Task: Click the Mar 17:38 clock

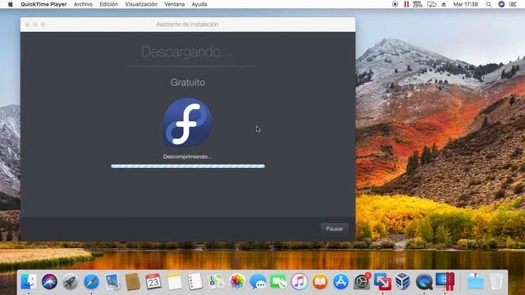Action: [465, 4]
